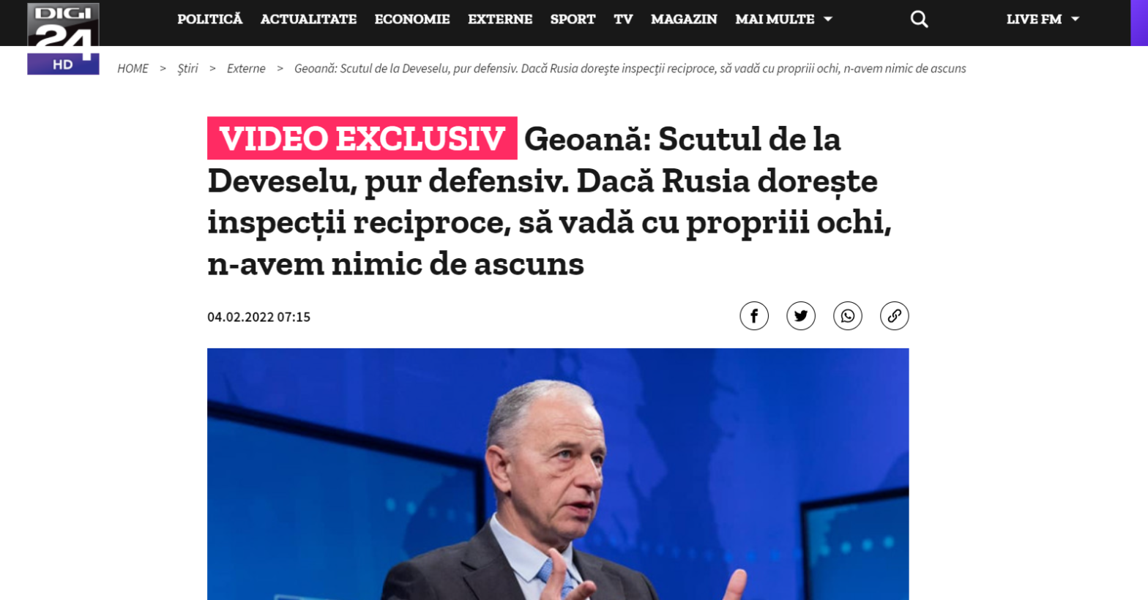Open the search magnifier icon
1148x600 pixels.
pyautogui.click(x=919, y=19)
